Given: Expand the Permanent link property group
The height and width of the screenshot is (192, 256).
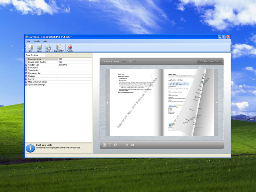Looking at the screenshot, I should tap(26, 73).
